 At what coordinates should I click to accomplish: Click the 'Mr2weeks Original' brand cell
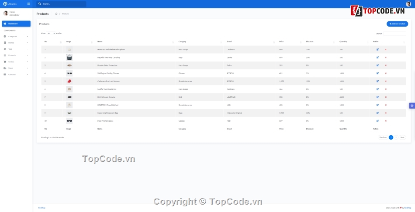[234, 113]
